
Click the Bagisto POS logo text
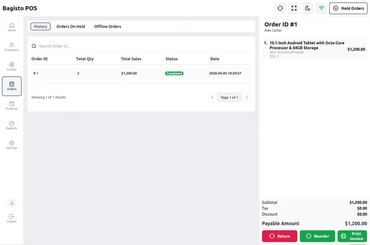[20, 8]
